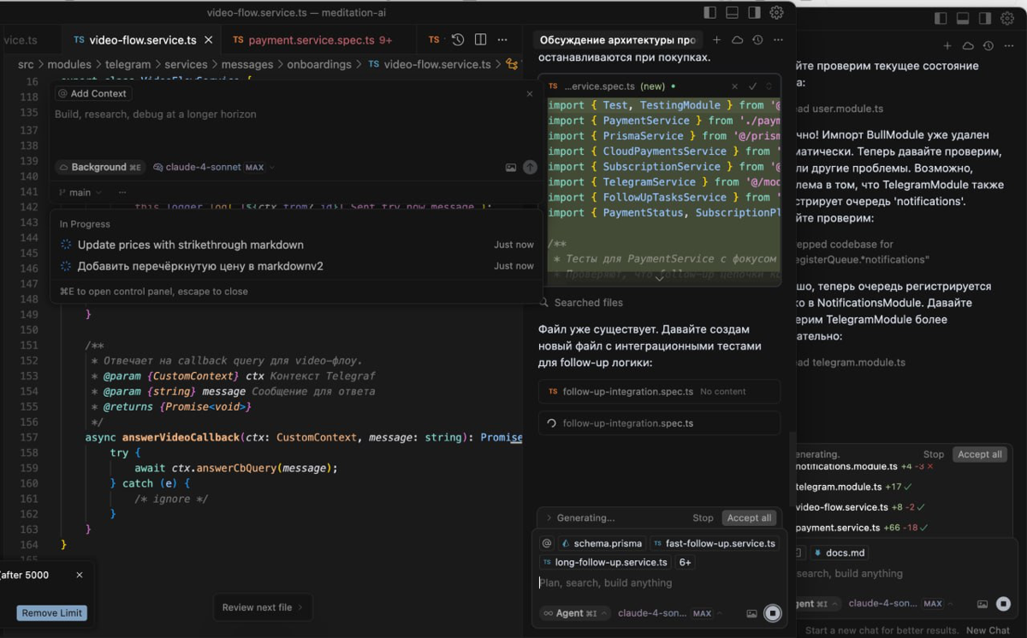Close the video-flow.service.ts tab
Screen dimensions: 1027x638
(208, 40)
